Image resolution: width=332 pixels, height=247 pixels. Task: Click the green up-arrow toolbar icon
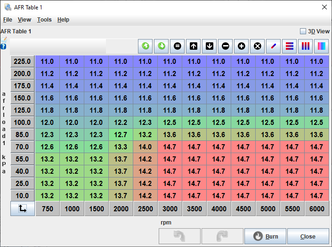[x=146, y=46]
